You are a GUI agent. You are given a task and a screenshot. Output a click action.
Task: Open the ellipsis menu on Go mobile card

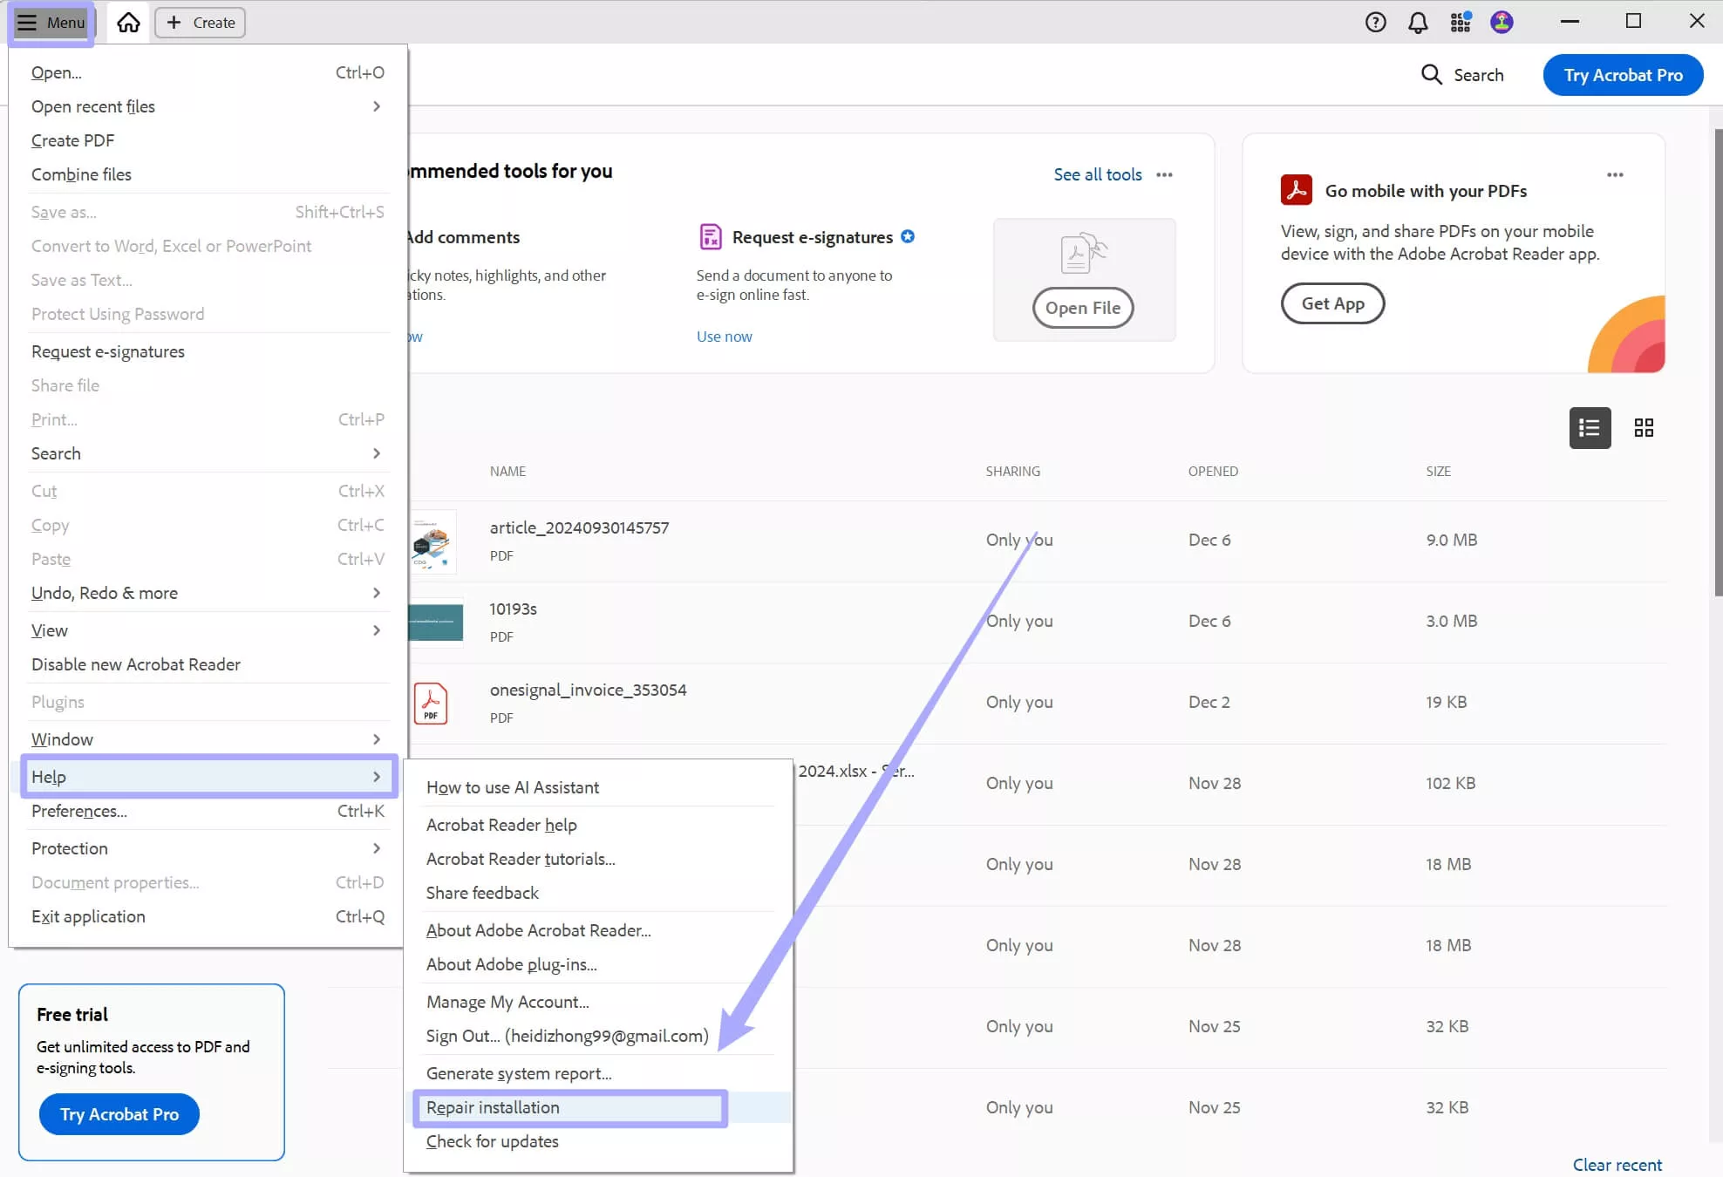[x=1614, y=174]
